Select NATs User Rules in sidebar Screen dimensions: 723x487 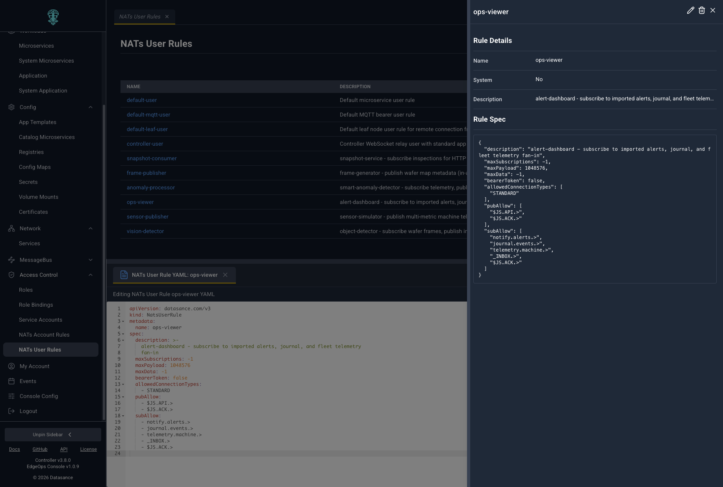point(51,350)
